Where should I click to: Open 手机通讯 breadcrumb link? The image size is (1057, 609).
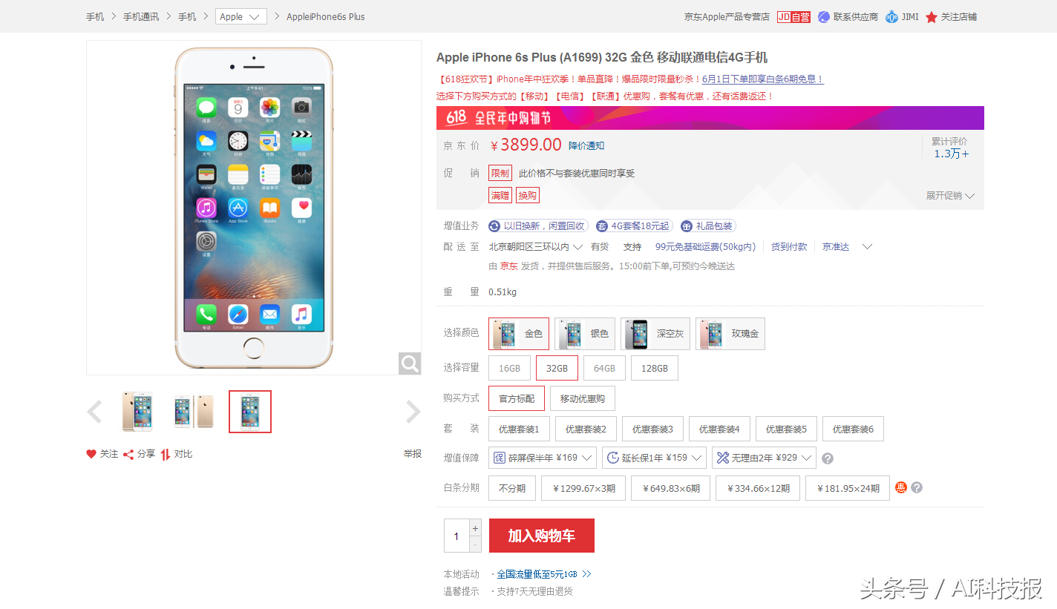141,16
